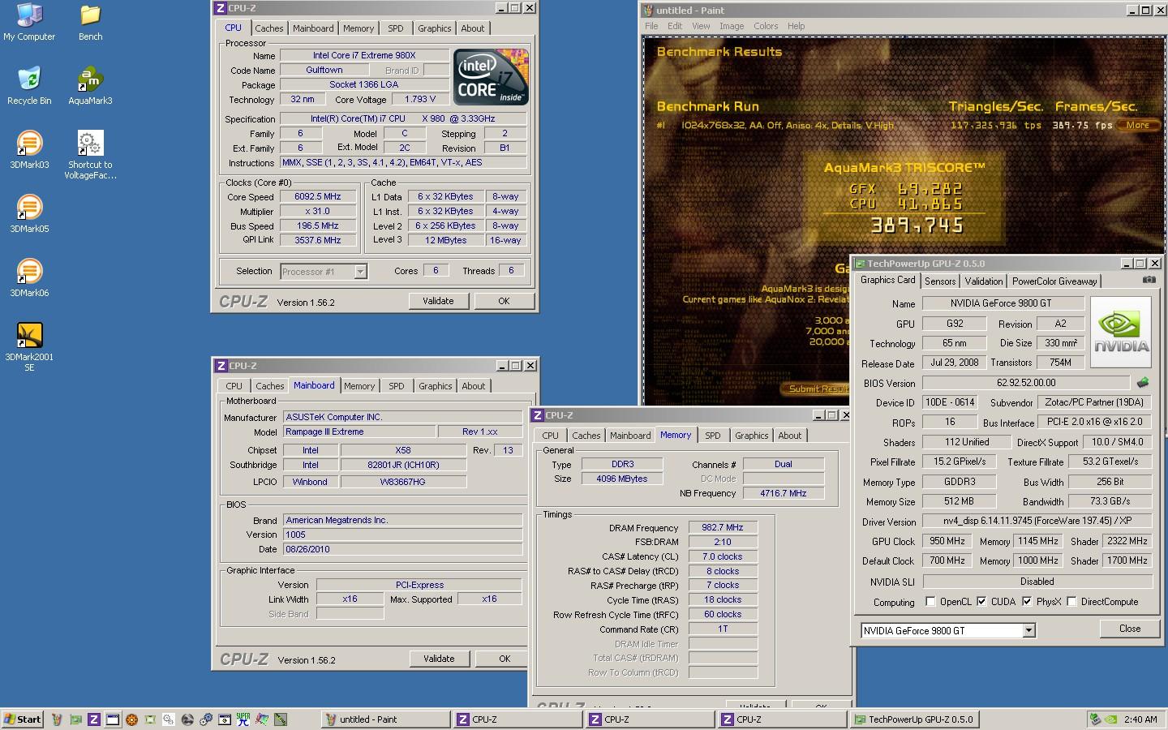This screenshot has width=1168, height=730.
Task: Switch to Caches tab in top CPU-Z window
Action: coord(269,28)
